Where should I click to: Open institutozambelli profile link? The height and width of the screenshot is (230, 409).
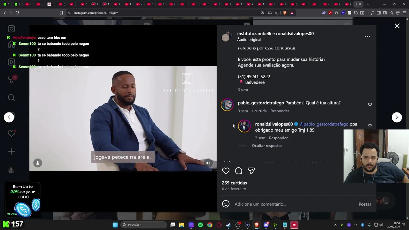pyautogui.click(x=254, y=34)
